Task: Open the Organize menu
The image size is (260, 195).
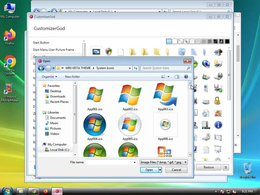Action: 50,77
